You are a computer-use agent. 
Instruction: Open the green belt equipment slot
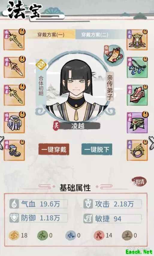(137, 122)
